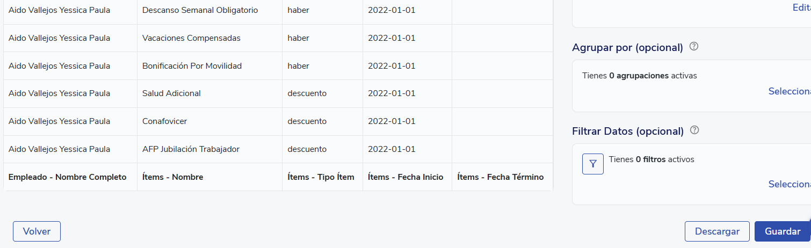This screenshot has height=248, width=811.
Task: Click the help icon beside Filtrar Datos
Action: coord(694,130)
